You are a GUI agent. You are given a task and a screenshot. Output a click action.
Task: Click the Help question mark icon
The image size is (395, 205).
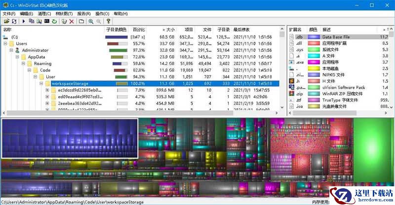pos(108,22)
